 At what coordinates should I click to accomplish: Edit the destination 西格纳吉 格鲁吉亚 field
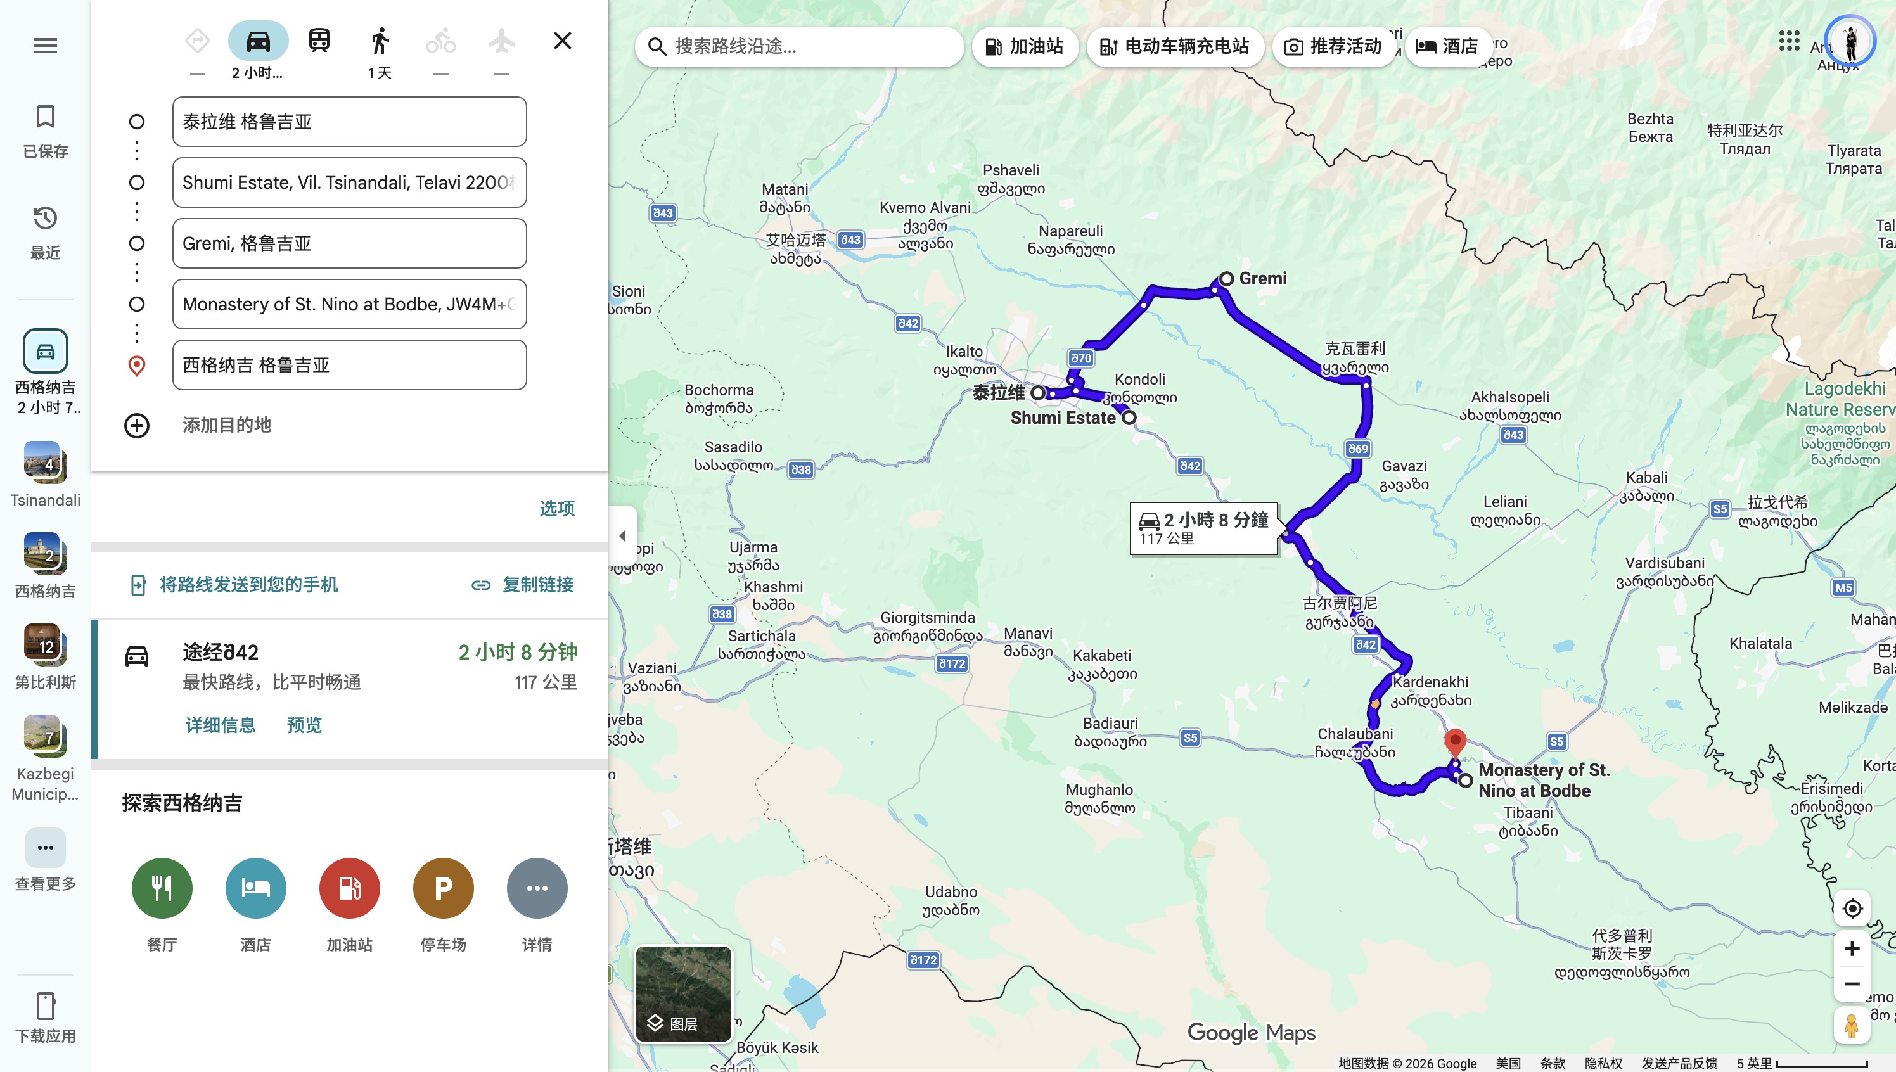[349, 365]
